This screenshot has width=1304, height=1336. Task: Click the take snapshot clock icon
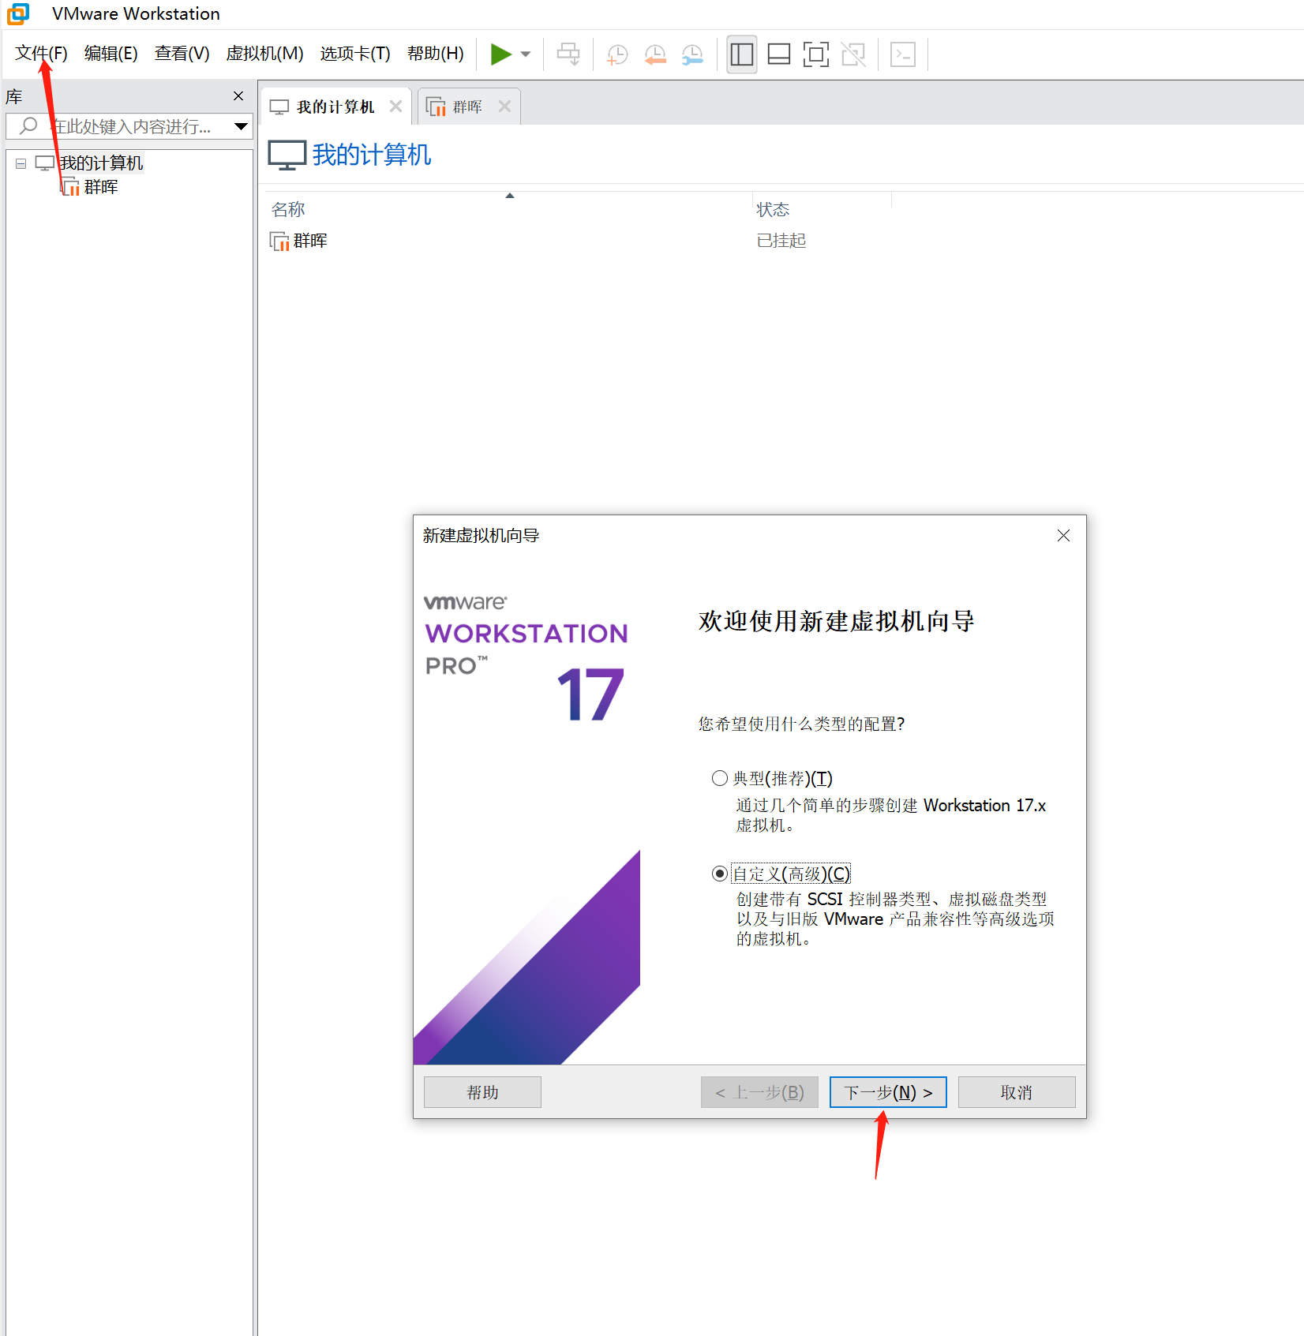click(x=617, y=54)
